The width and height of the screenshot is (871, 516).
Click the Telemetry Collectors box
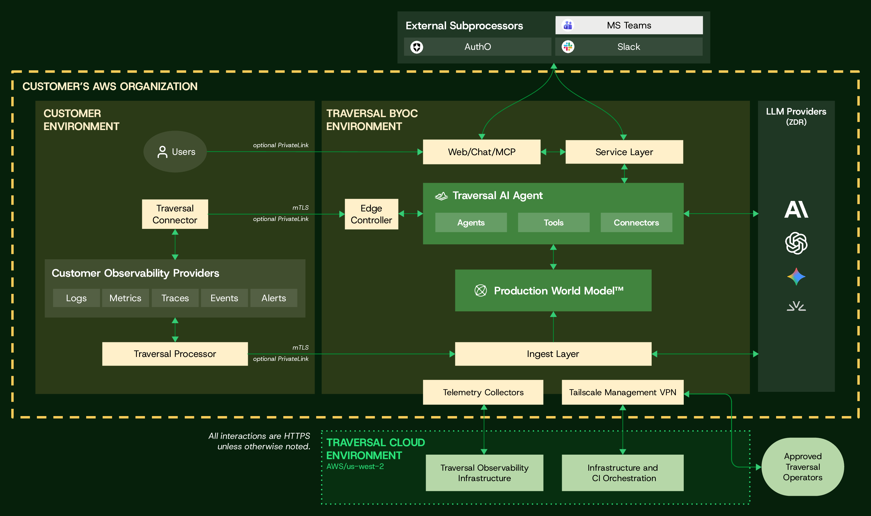[483, 392]
